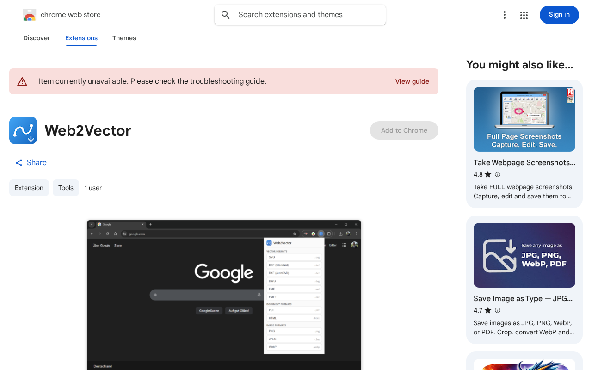Image resolution: width=592 pixels, height=370 pixels.
Task: Click the 4.7 rating value
Action: coord(478,310)
